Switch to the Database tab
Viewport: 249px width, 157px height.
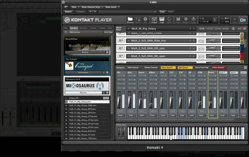(x=83, y=28)
